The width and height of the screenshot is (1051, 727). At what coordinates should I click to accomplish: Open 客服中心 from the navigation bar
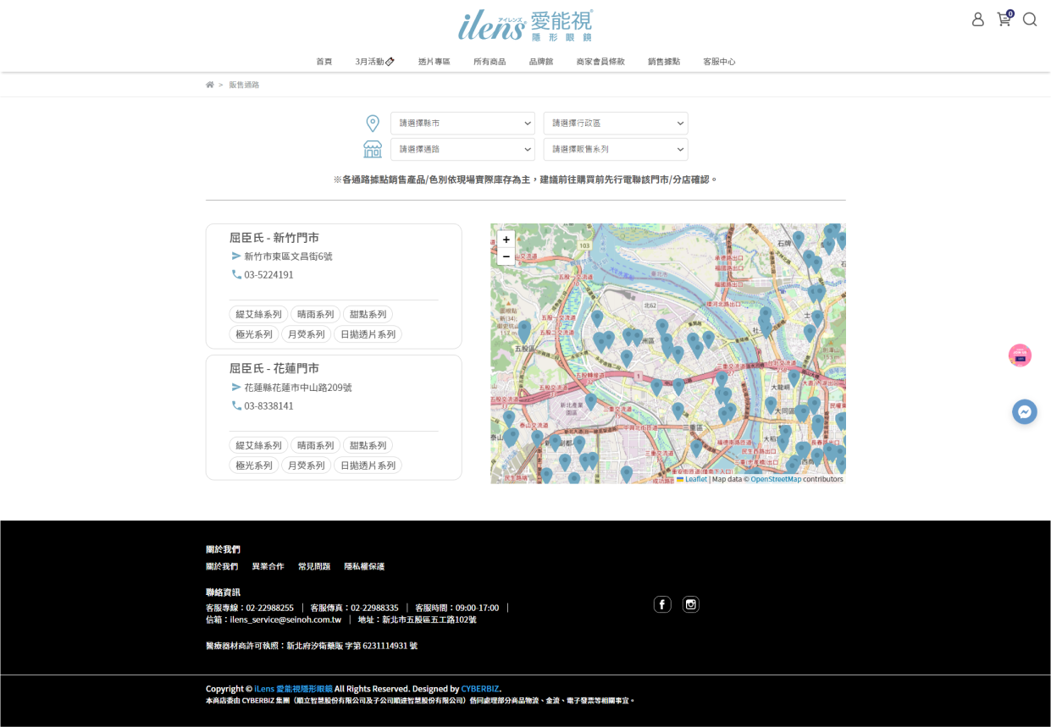pyautogui.click(x=718, y=61)
